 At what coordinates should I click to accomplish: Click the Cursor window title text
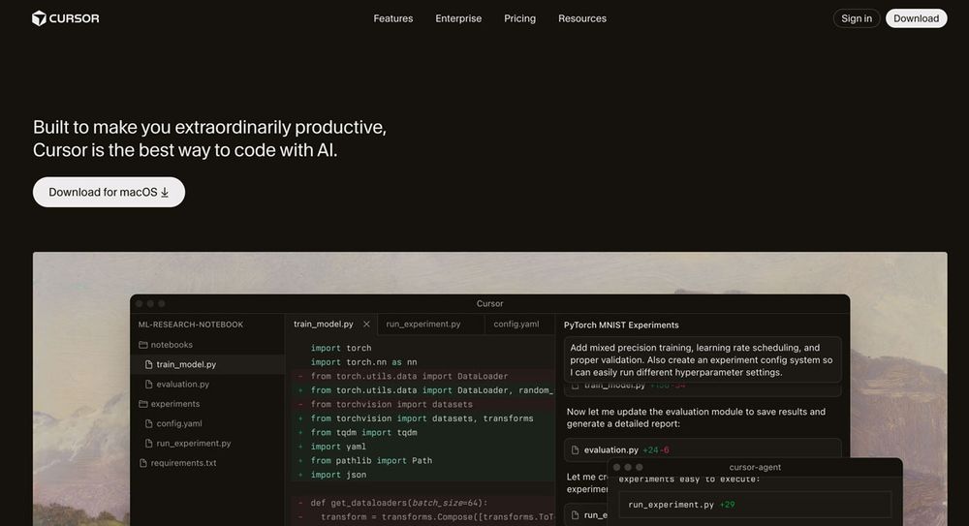[489, 303]
